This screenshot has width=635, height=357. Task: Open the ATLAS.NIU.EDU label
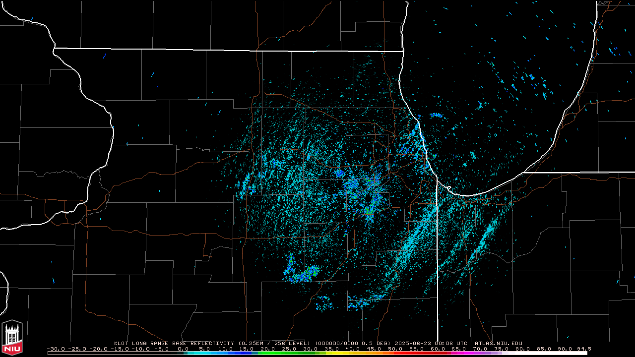coord(499,343)
